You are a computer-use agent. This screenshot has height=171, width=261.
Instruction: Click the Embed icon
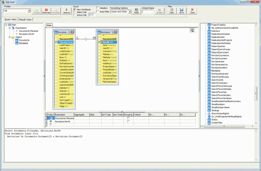point(159,11)
